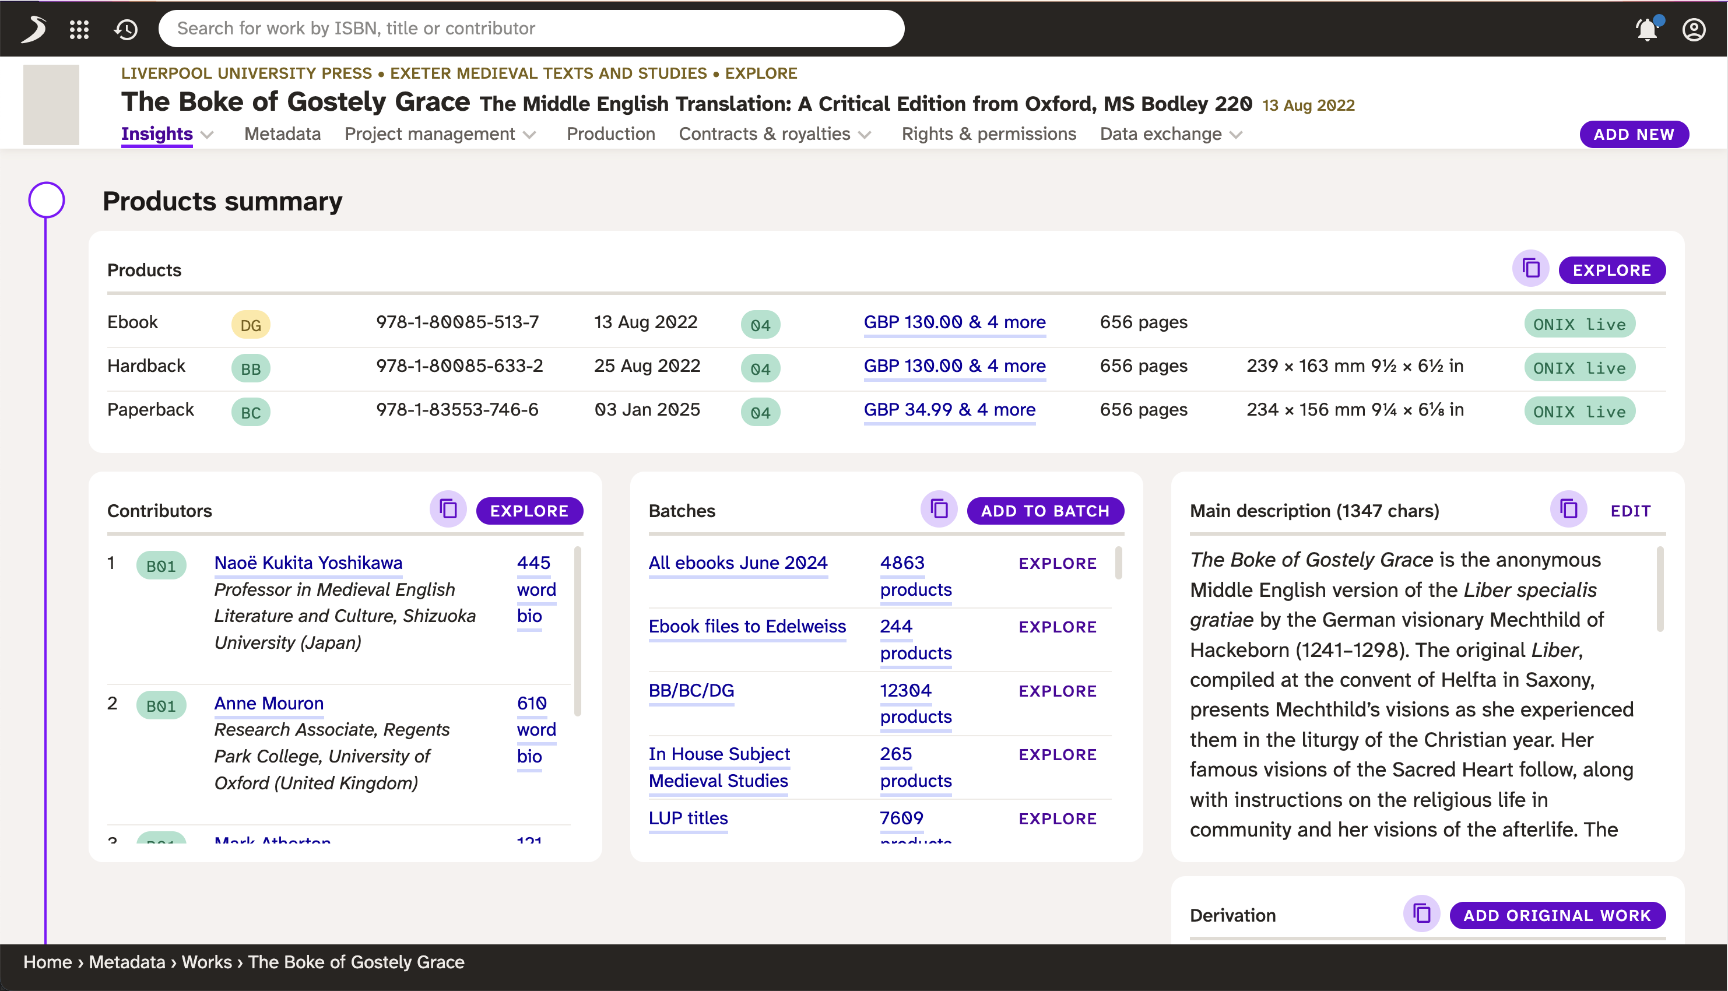1728x991 pixels.
Task: Click the ISBN search field
Action: click(531, 29)
